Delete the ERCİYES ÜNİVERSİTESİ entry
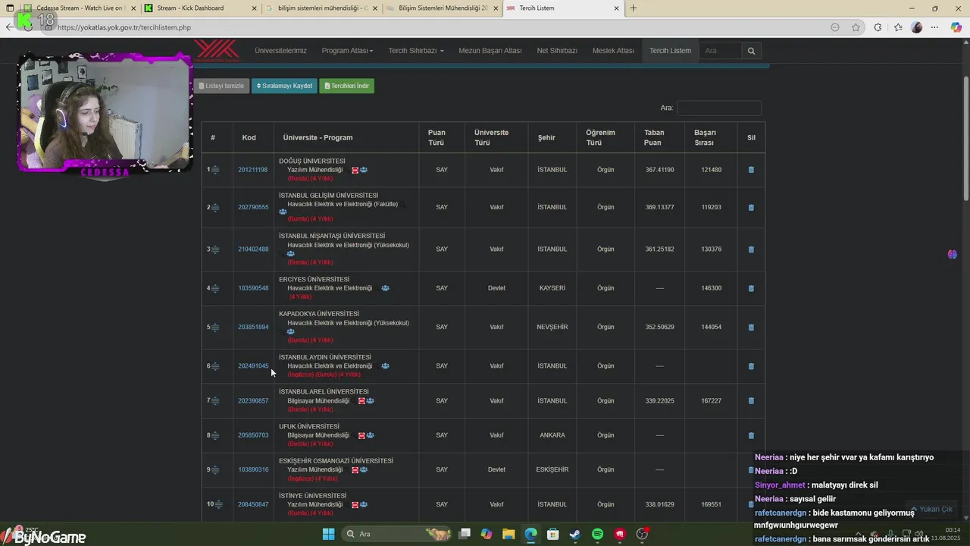The height and width of the screenshot is (546, 970). tap(751, 288)
